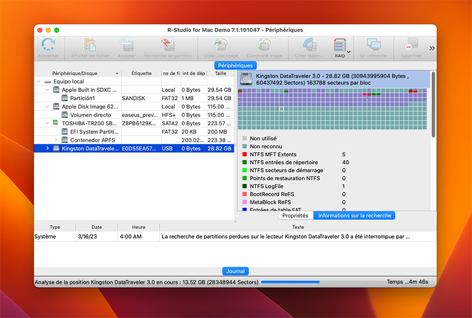The image size is (472, 318).
Task: Click the Créer région toolbar icon
Action: coord(309,45)
